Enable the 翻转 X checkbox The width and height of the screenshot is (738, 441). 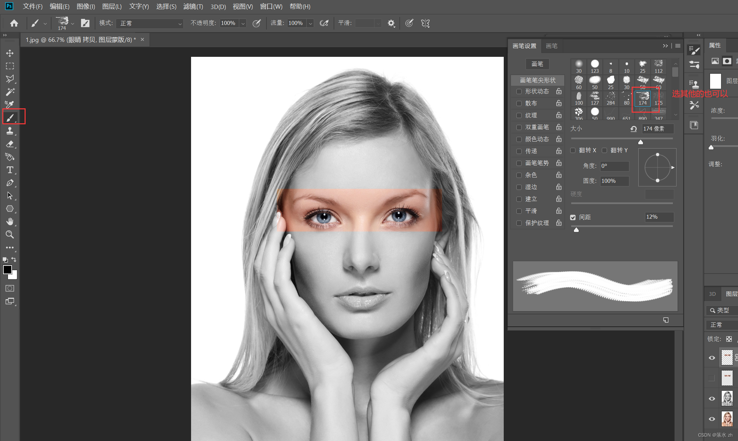pos(573,151)
